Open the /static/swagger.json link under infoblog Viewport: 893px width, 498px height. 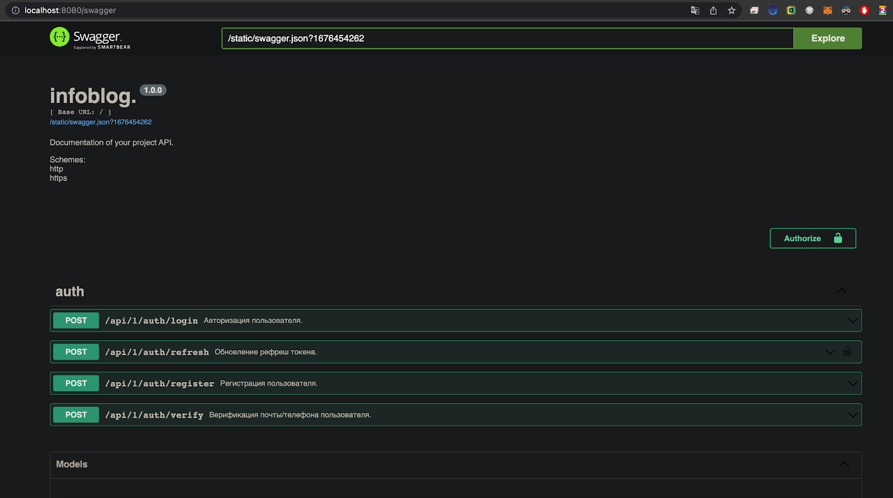100,122
